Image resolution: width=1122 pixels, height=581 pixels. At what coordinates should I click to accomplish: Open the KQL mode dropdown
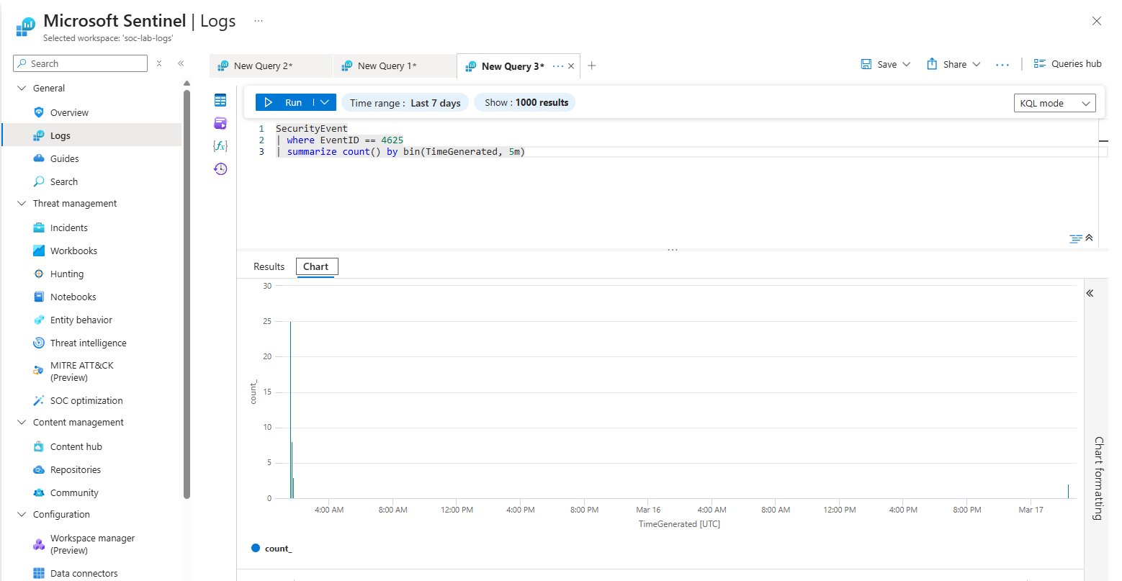(x=1054, y=103)
